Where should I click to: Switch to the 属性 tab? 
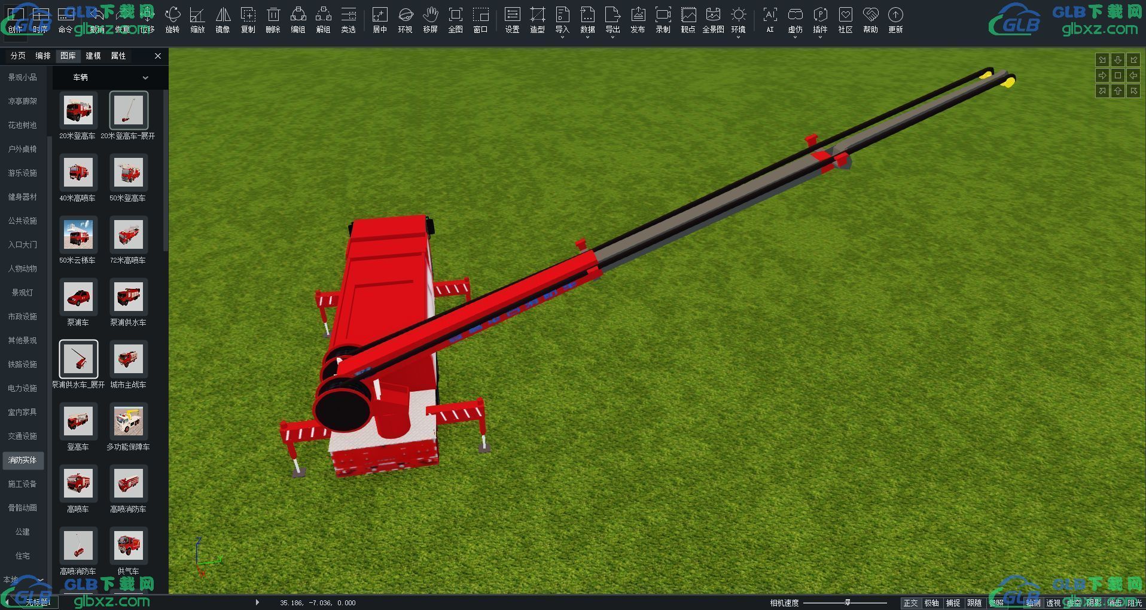coord(118,56)
